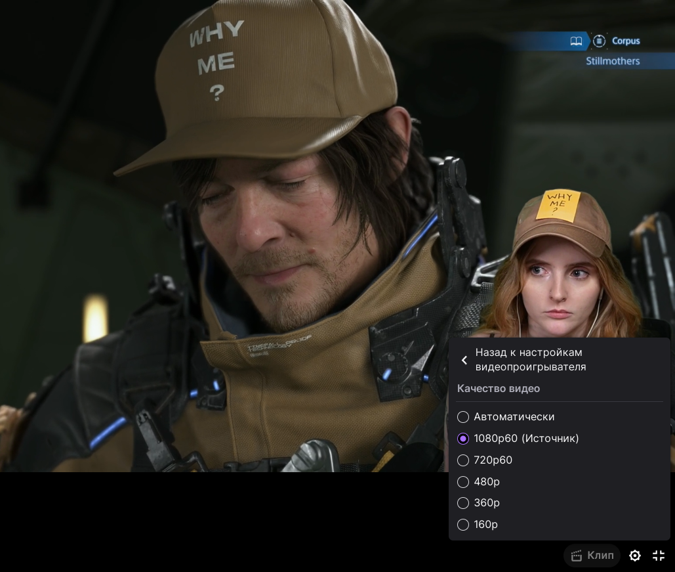Exit fullscreen with the collapse icon
The height and width of the screenshot is (572, 675).
click(x=659, y=556)
